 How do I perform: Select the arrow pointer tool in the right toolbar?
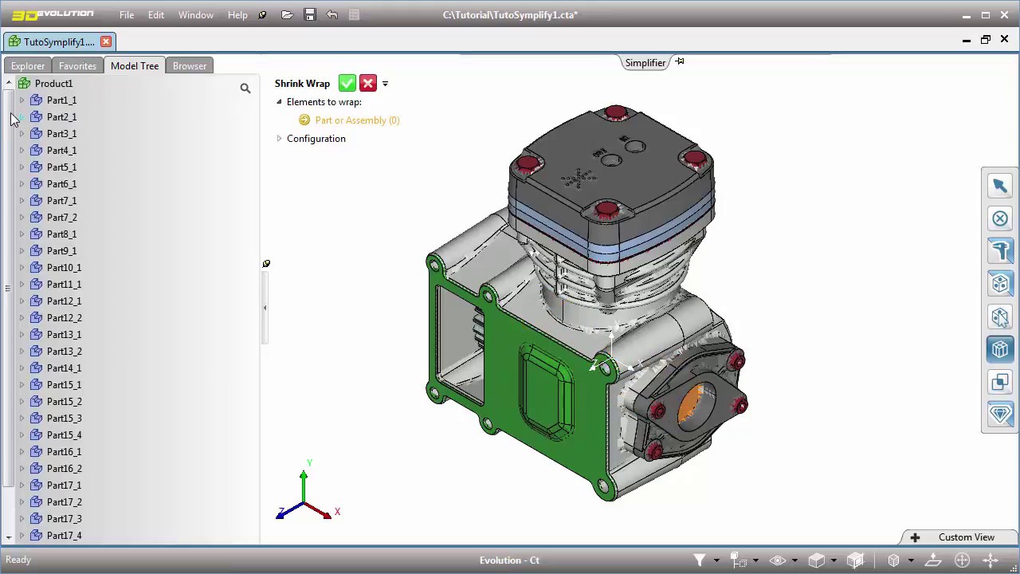(1000, 186)
